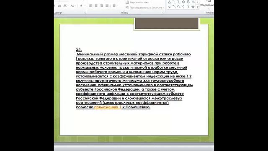Select the curve line shape

tap(179, 7)
